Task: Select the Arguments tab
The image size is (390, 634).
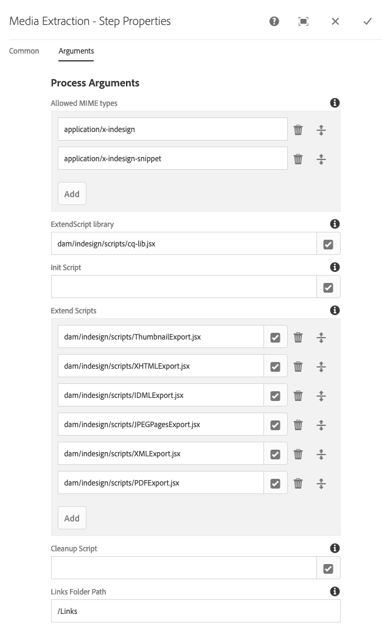Action: click(x=76, y=51)
